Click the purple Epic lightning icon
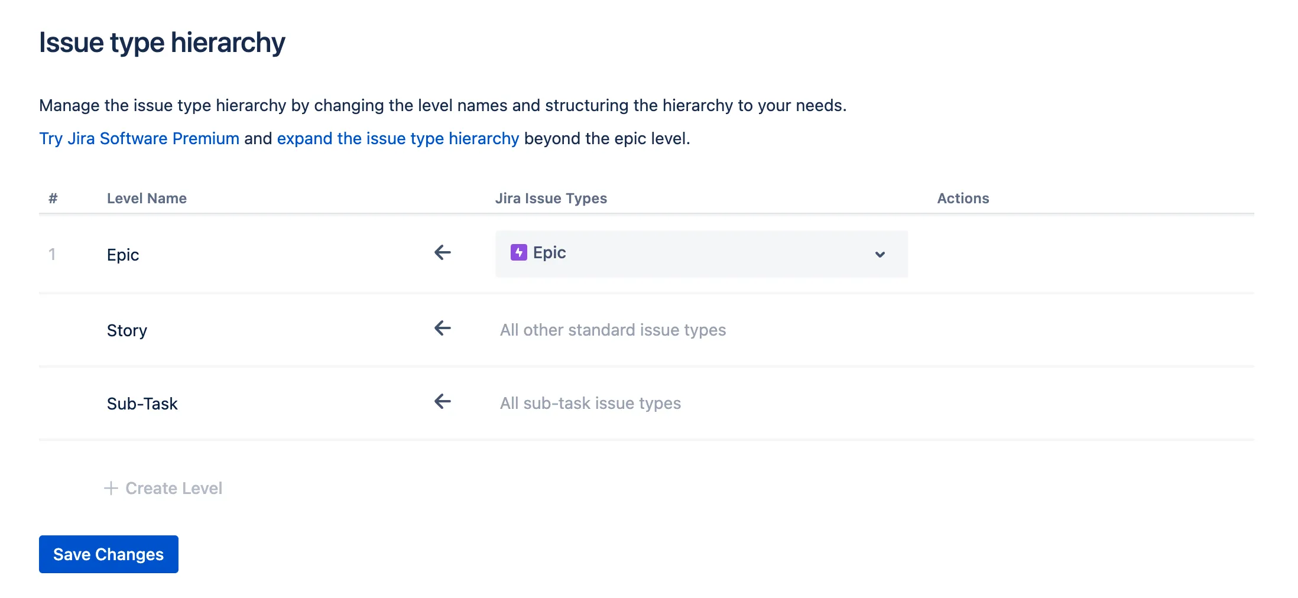 (x=518, y=253)
